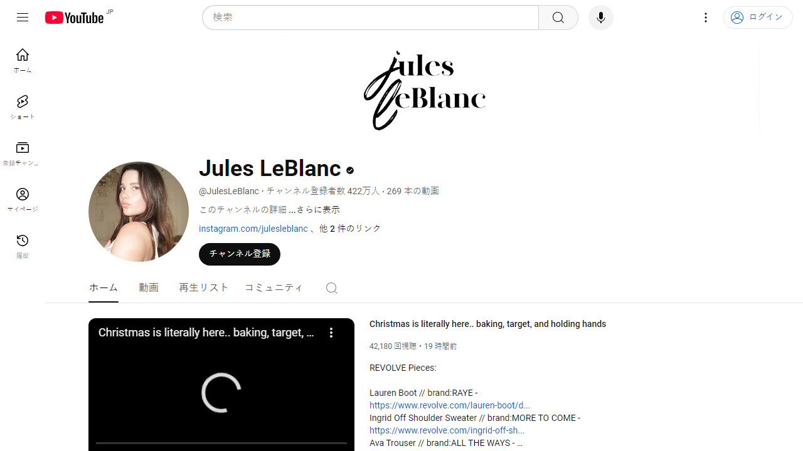Click the search magnifier button
803x451 pixels.
pos(558,18)
